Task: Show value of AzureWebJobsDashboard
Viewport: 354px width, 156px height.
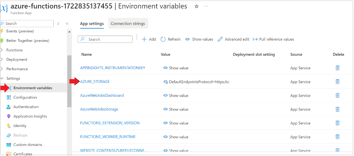Action: (176, 95)
